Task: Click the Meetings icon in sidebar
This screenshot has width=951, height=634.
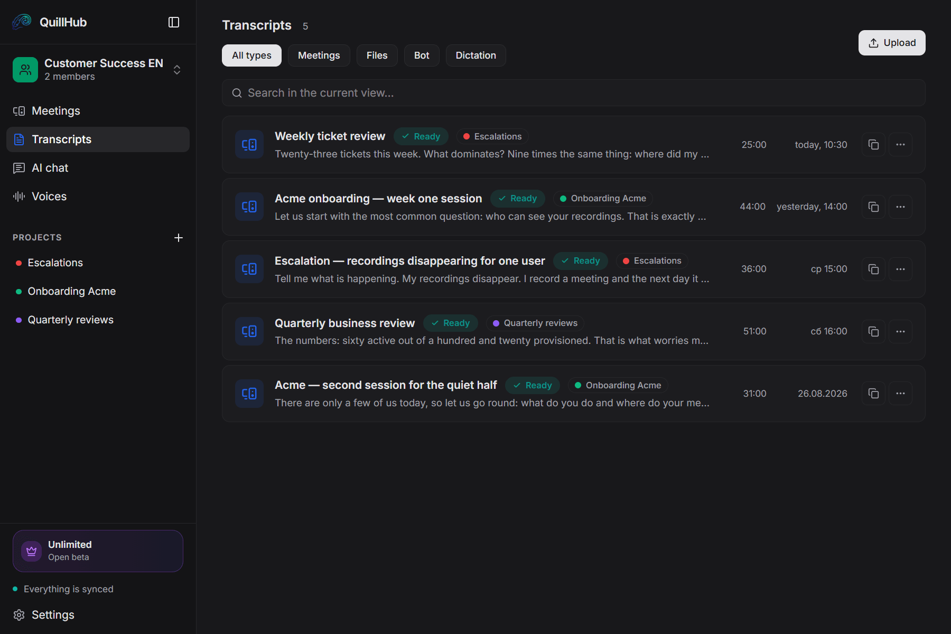Action: [19, 111]
